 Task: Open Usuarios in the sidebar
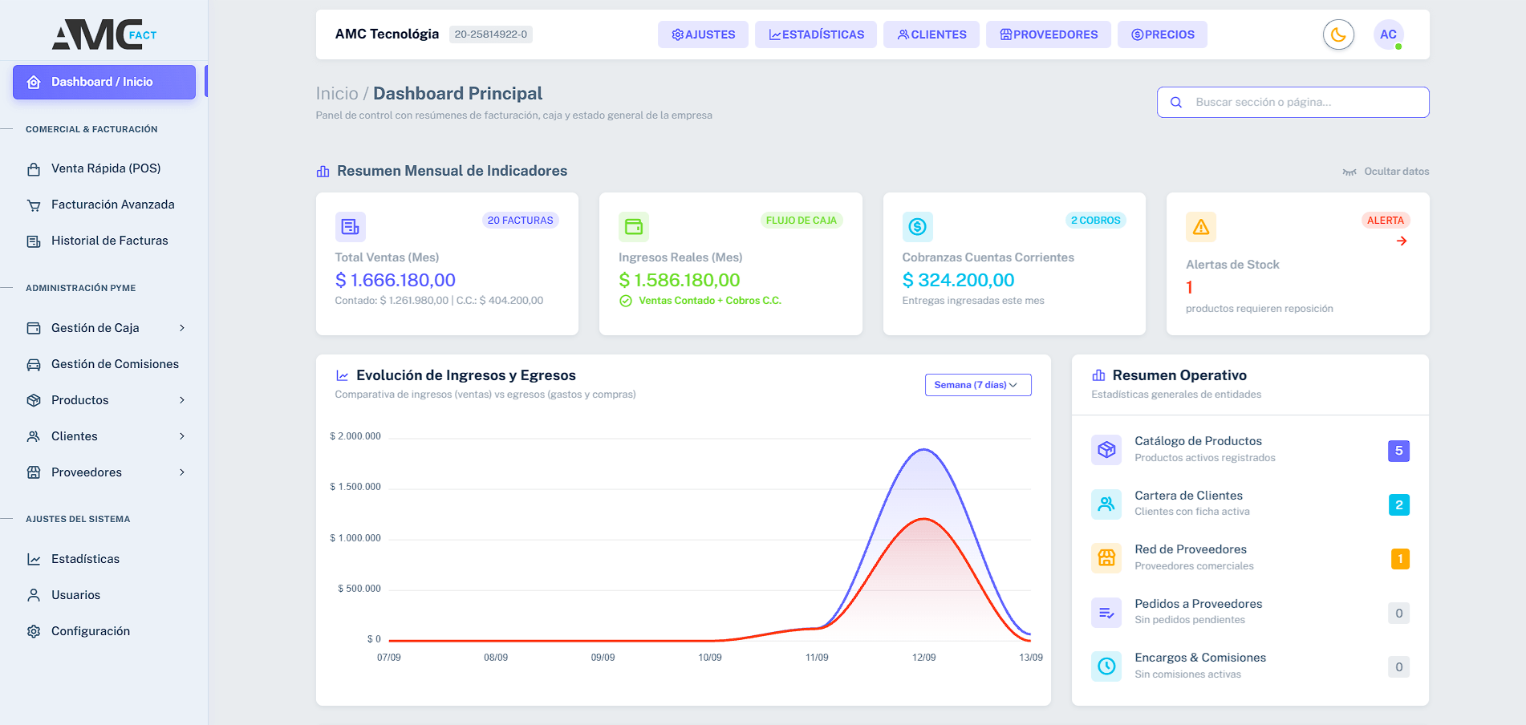pyautogui.click(x=104, y=595)
